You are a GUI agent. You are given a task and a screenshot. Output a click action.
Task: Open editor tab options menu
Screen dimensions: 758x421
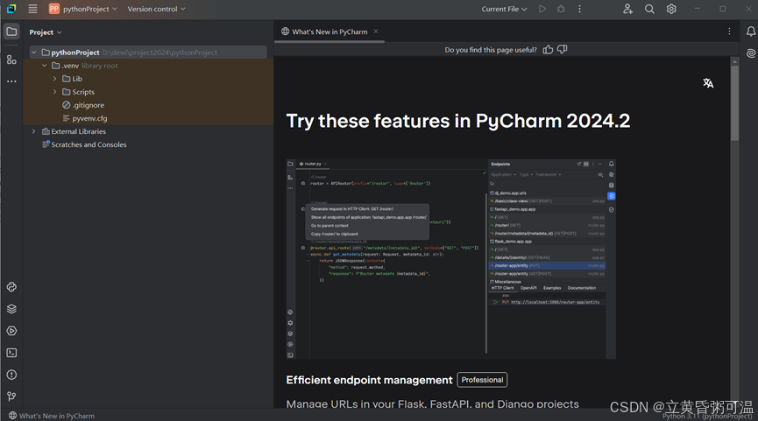pyautogui.click(x=729, y=32)
